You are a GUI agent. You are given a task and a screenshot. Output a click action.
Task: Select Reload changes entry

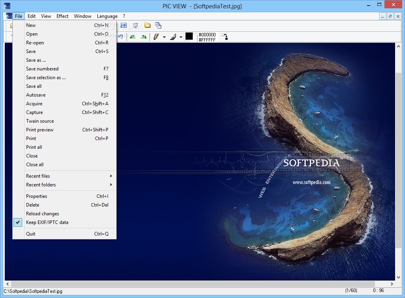(64, 214)
